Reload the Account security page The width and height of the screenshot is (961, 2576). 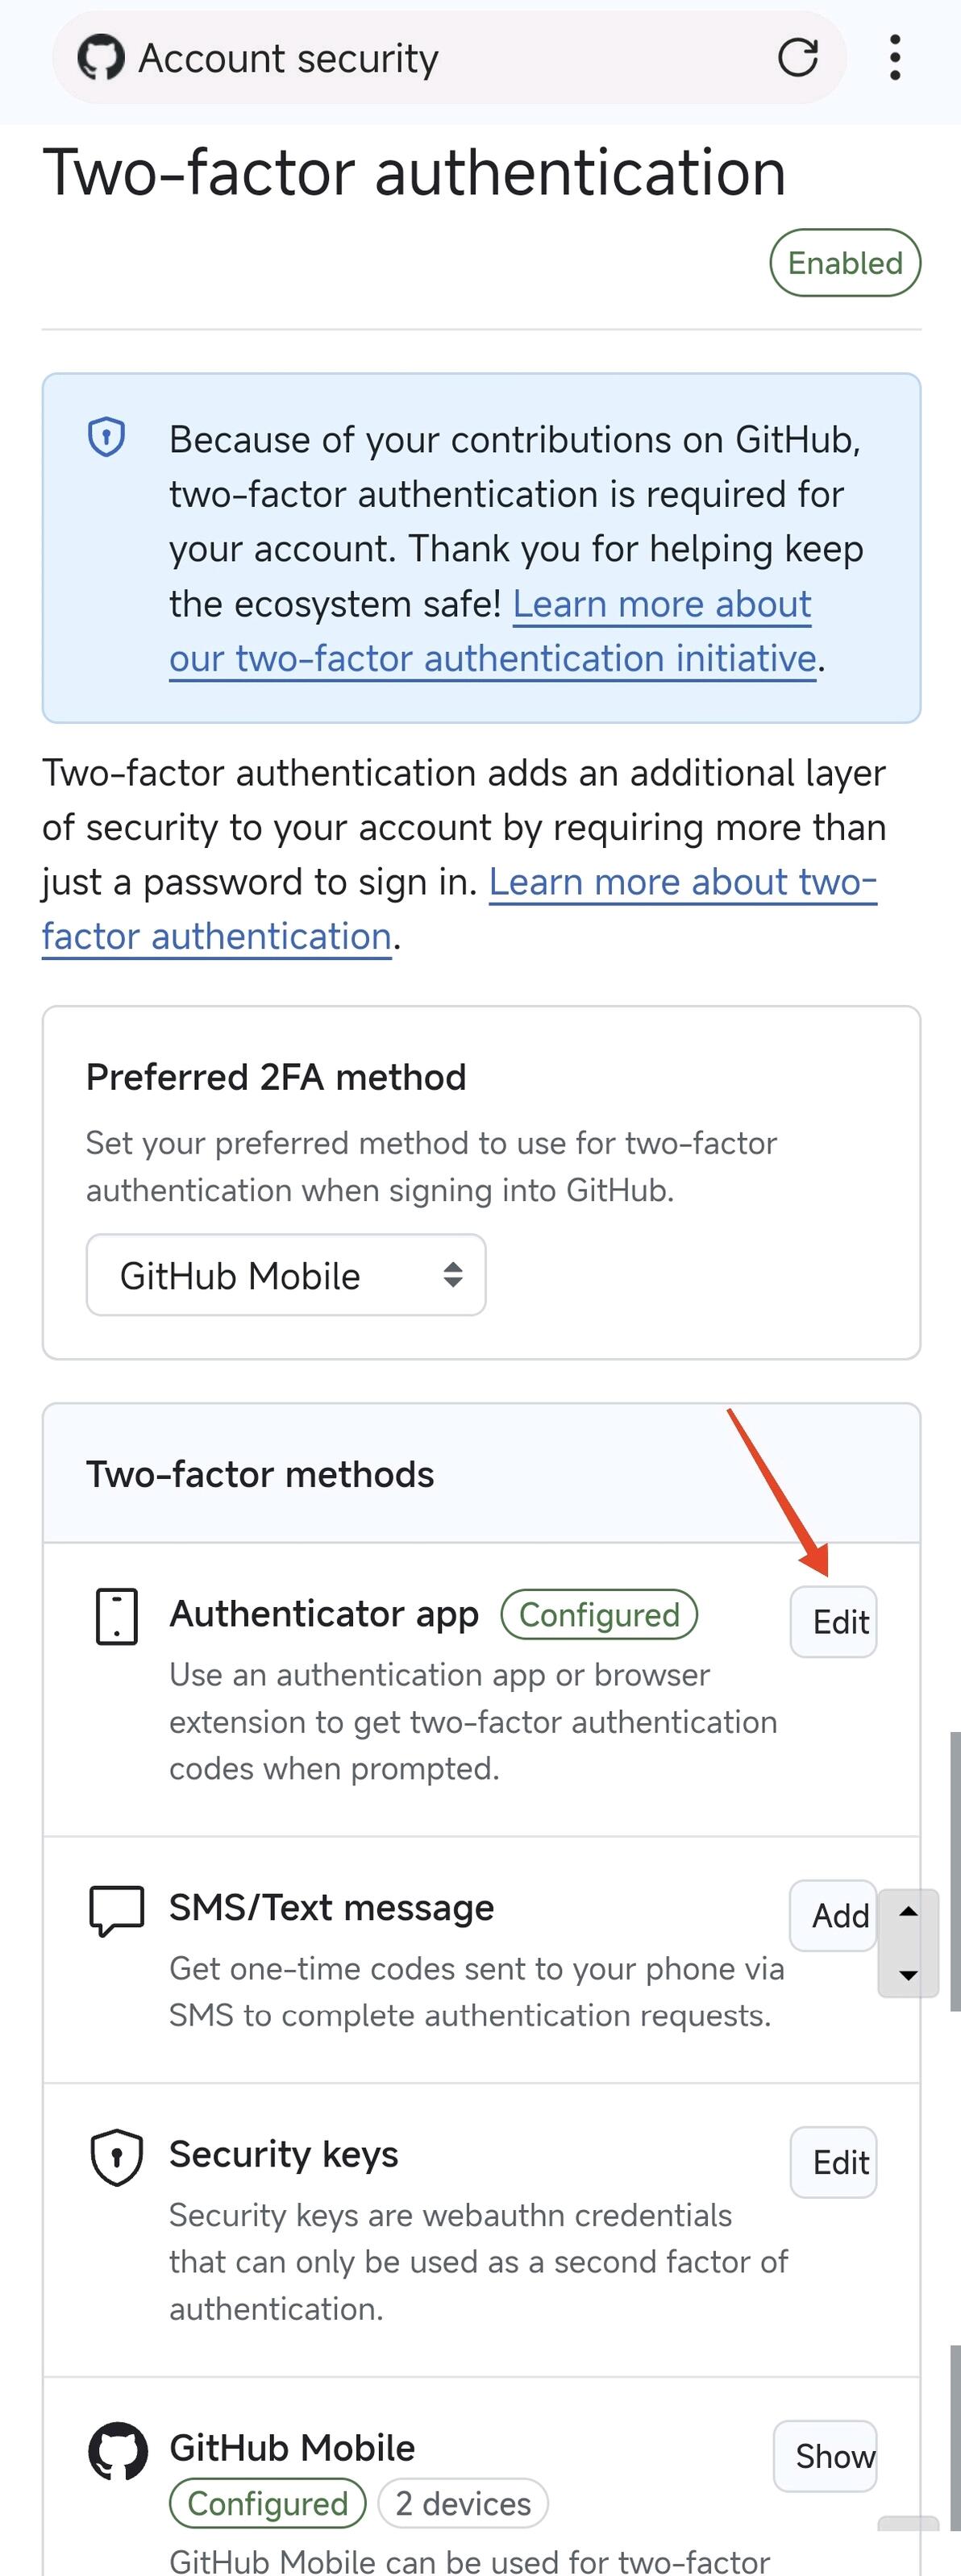click(797, 58)
